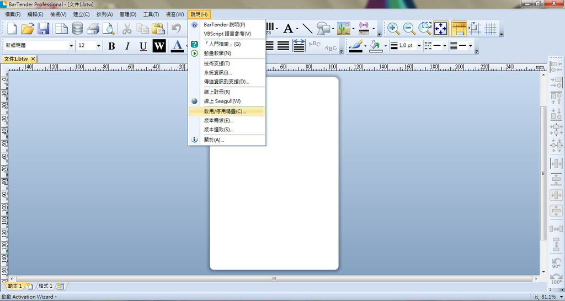The image size is (565, 301).
Task: Open the 建立(C) menu
Action: pos(81,14)
